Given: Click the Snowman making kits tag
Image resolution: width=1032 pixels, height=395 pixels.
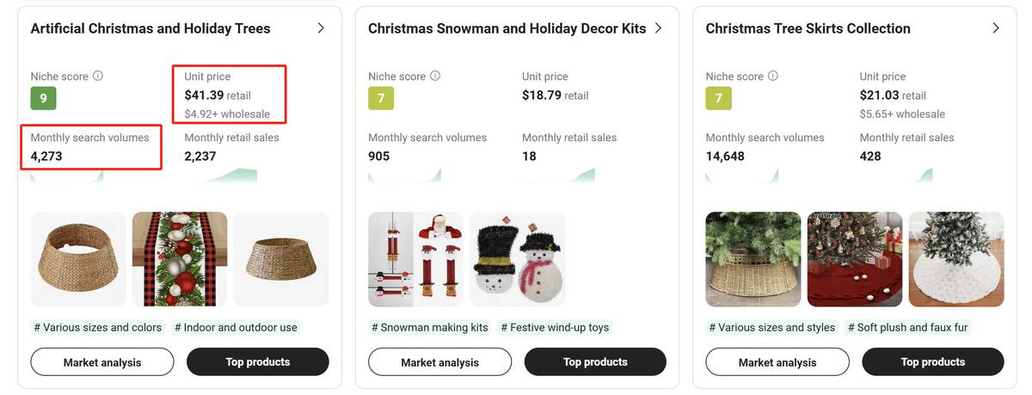Looking at the screenshot, I should (x=430, y=327).
